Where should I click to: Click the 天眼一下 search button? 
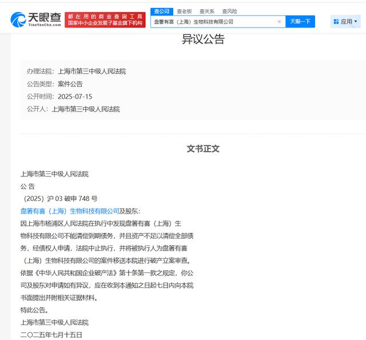click(300, 22)
